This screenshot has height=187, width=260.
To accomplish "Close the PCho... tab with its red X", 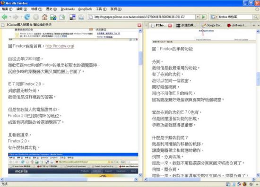I will (x=170, y=25).
